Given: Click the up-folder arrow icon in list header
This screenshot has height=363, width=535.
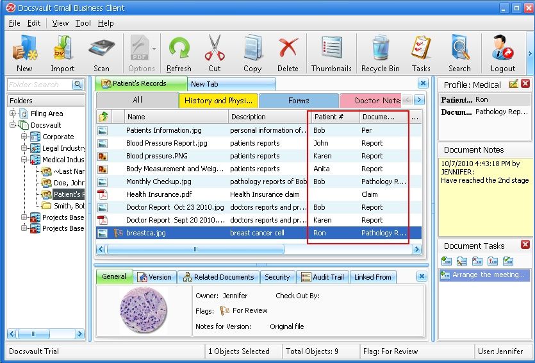Looking at the screenshot, I should point(103,117).
